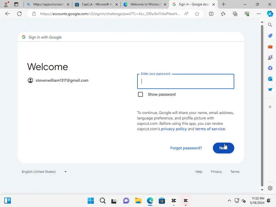Open Windows Start menu
Image resolution: width=276 pixels, height=207 pixels.
(x=91, y=201)
